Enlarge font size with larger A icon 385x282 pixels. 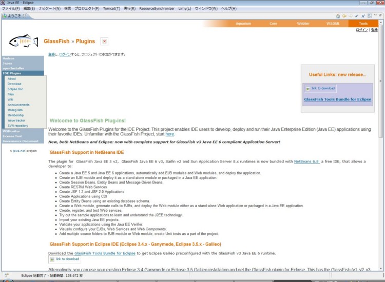(x=363, y=16)
